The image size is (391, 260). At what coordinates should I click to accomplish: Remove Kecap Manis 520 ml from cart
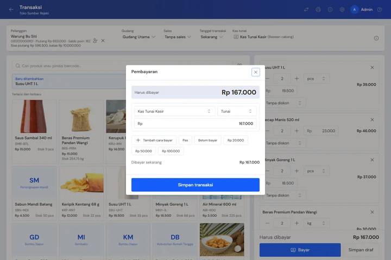[372, 120]
